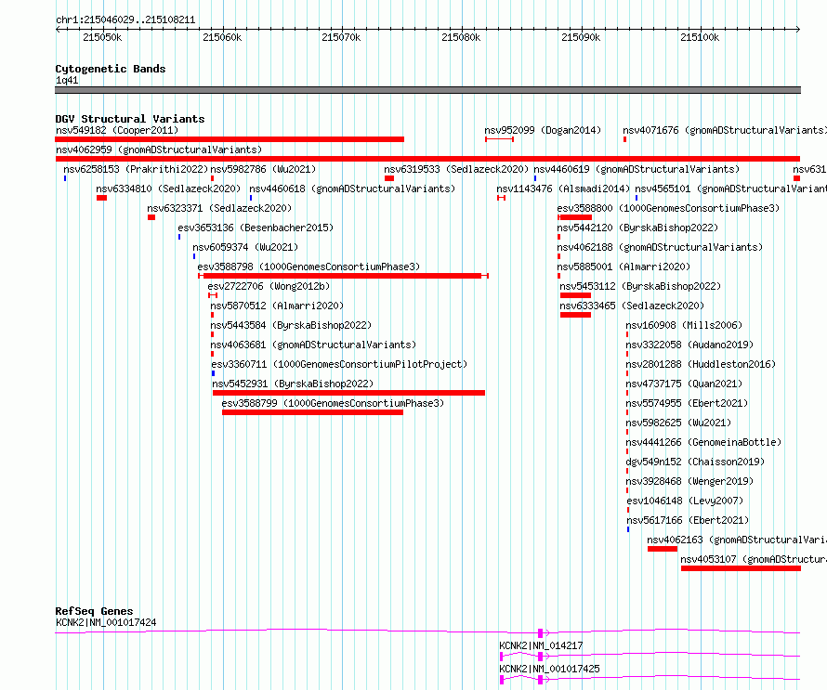Click nsv5442120 (ByrskaBishop2022) label
The image size is (827, 690).
pos(637,228)
